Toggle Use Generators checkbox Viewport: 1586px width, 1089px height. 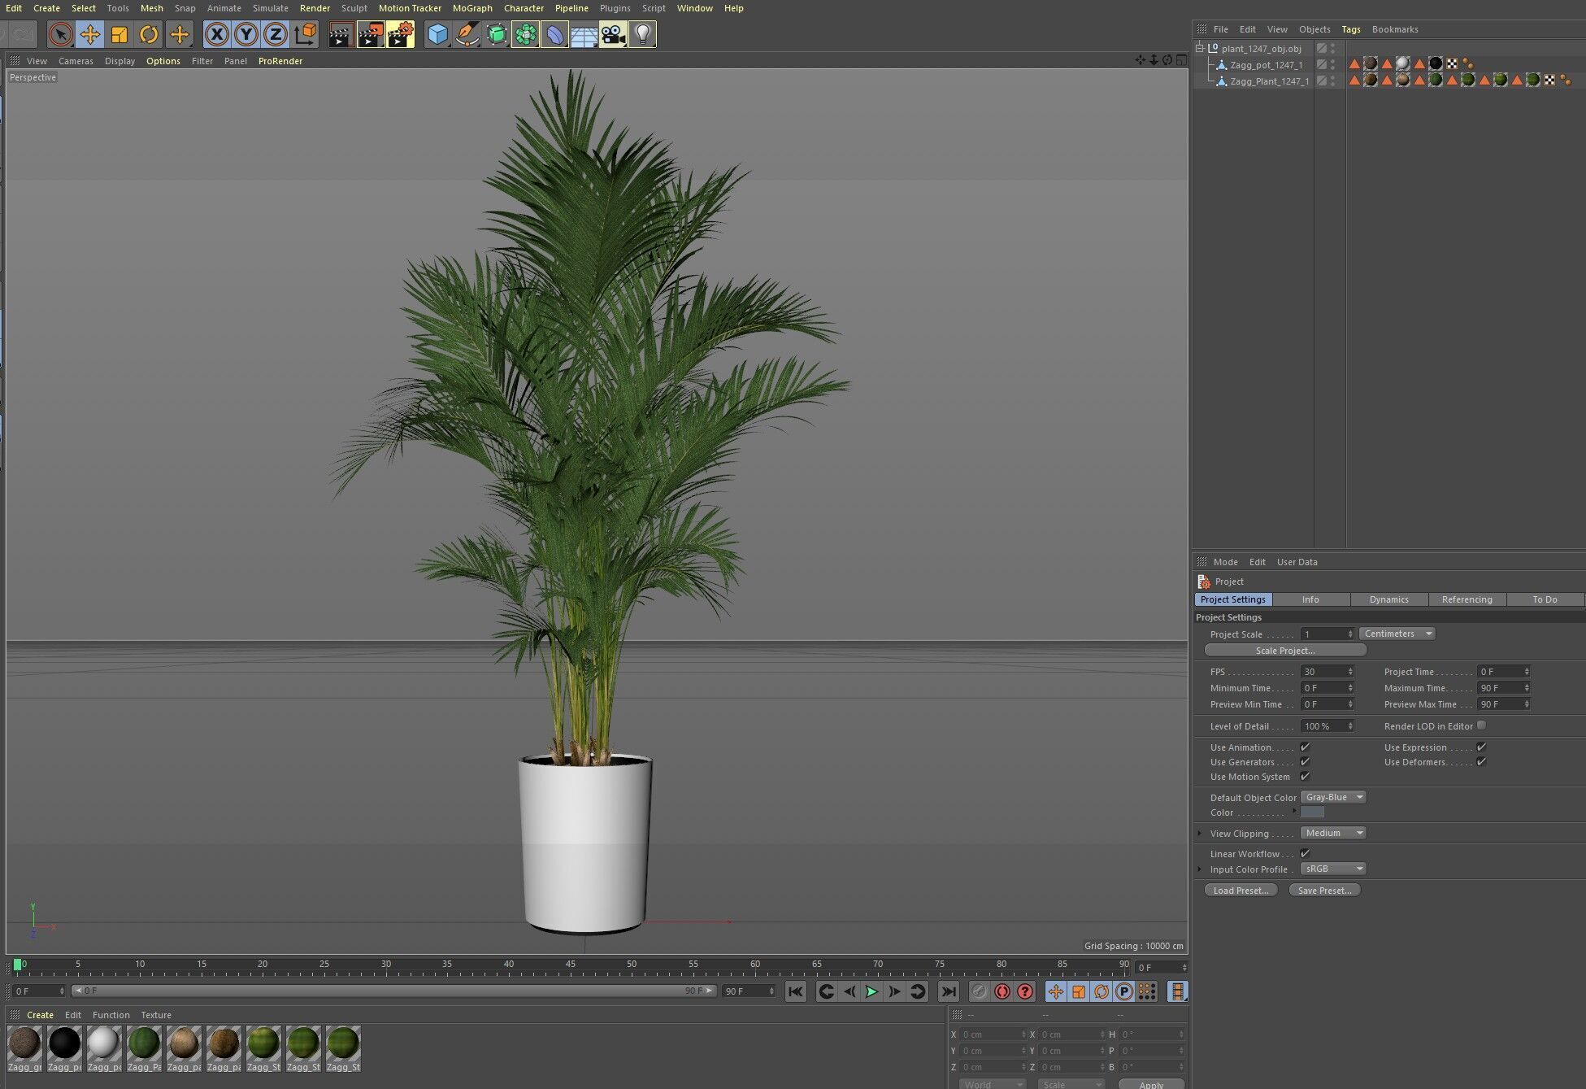coord(1305,762)
